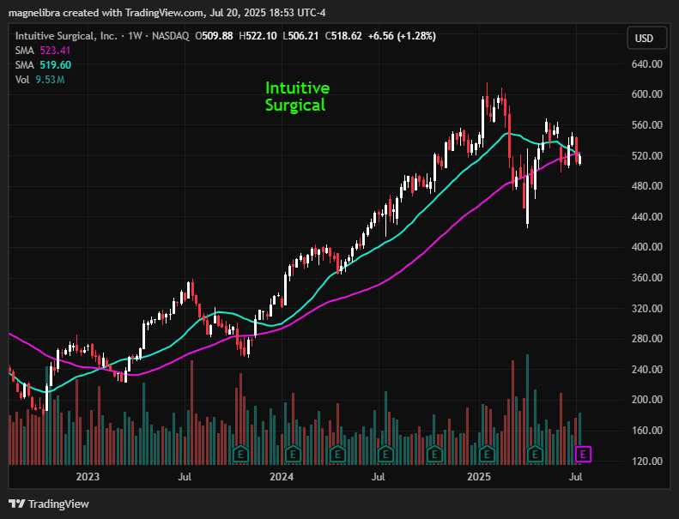Click the 280.00 price axis label
Image resolution: width=679 pixels, height=519 pixels.
tap(647, 339)
